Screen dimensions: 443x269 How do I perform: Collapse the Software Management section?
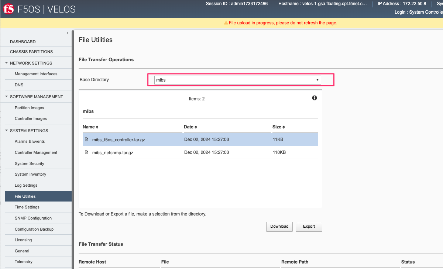7,97
